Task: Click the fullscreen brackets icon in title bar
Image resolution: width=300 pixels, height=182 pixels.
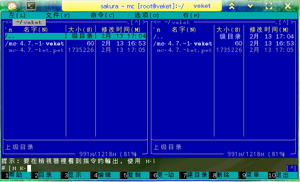Action: coord(269,6)
